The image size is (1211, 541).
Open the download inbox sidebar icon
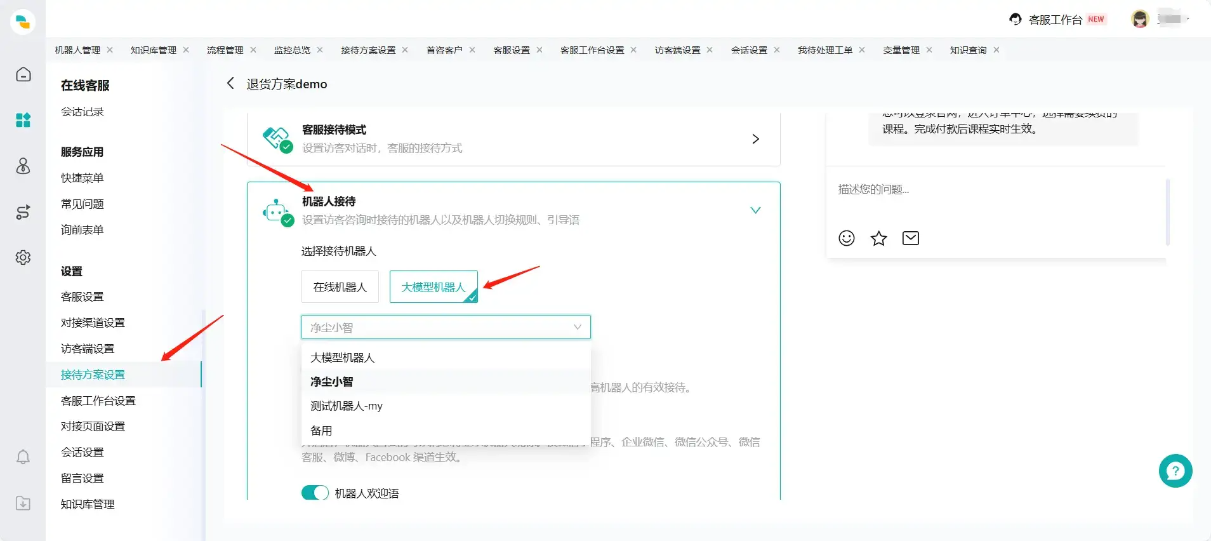point(23,503)
